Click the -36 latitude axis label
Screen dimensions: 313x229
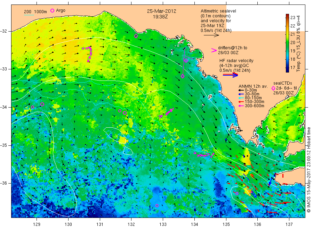click(3, 183)
